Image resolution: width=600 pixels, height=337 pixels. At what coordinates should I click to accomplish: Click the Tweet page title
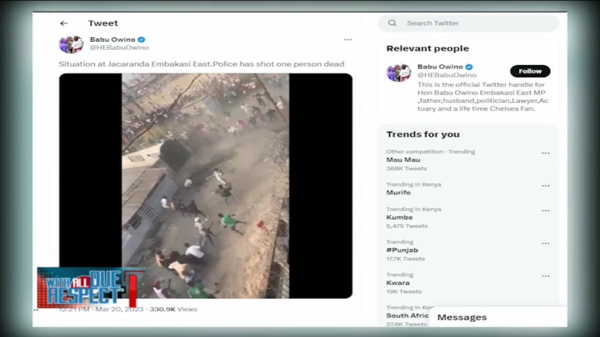click(x=103, y=23)
